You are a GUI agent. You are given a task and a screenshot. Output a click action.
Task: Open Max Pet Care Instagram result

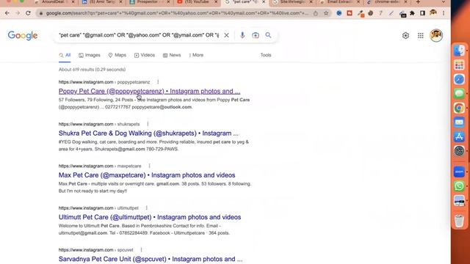[147, 175]
